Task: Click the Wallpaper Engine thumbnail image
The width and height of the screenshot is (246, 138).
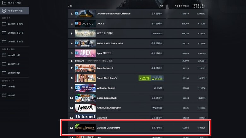Action: pyautogui.click(x=85, y=88)
